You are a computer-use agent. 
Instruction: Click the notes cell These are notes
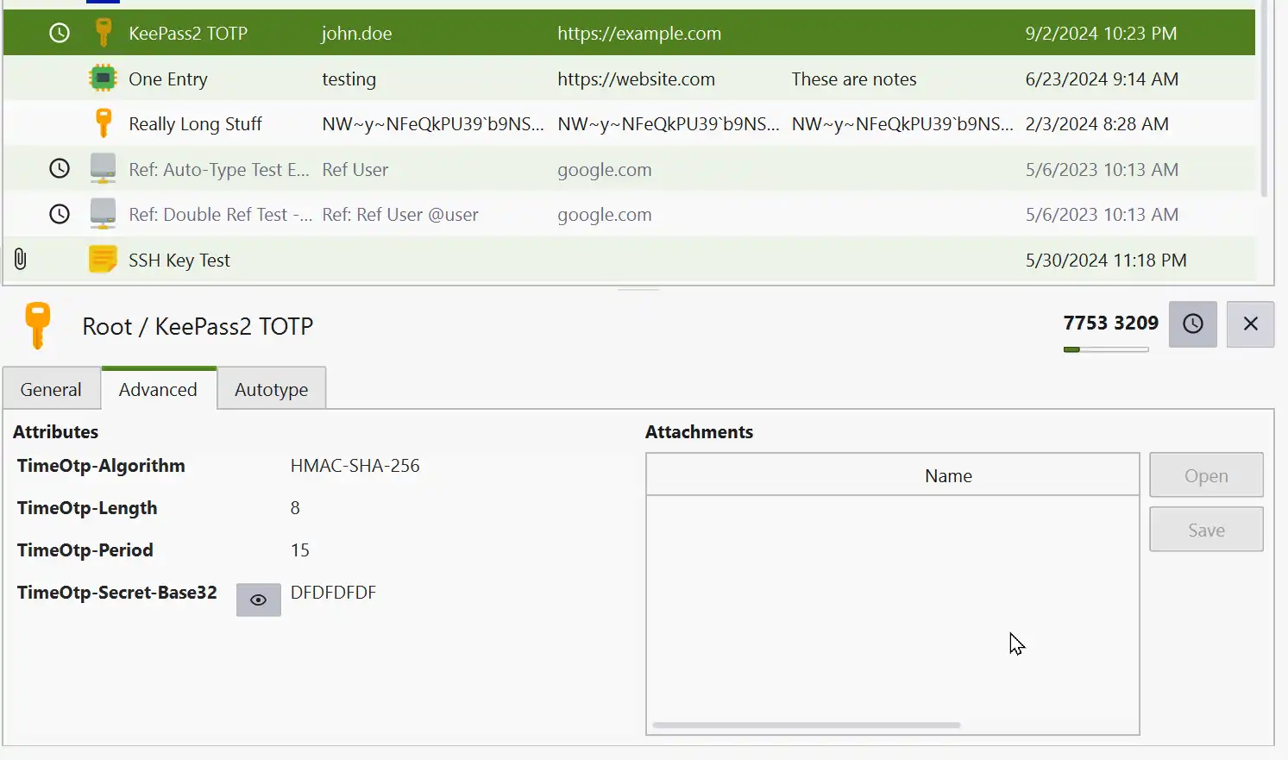pos(854,79)
